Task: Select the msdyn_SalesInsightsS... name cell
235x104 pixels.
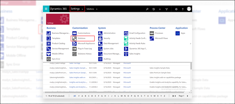Action: click(x=58, y=68)
